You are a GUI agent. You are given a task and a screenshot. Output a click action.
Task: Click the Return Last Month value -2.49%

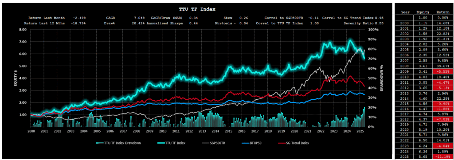point(79,18)
